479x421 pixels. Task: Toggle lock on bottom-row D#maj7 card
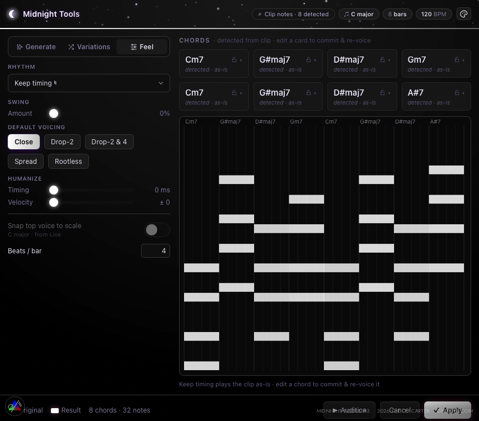[382, 92]
